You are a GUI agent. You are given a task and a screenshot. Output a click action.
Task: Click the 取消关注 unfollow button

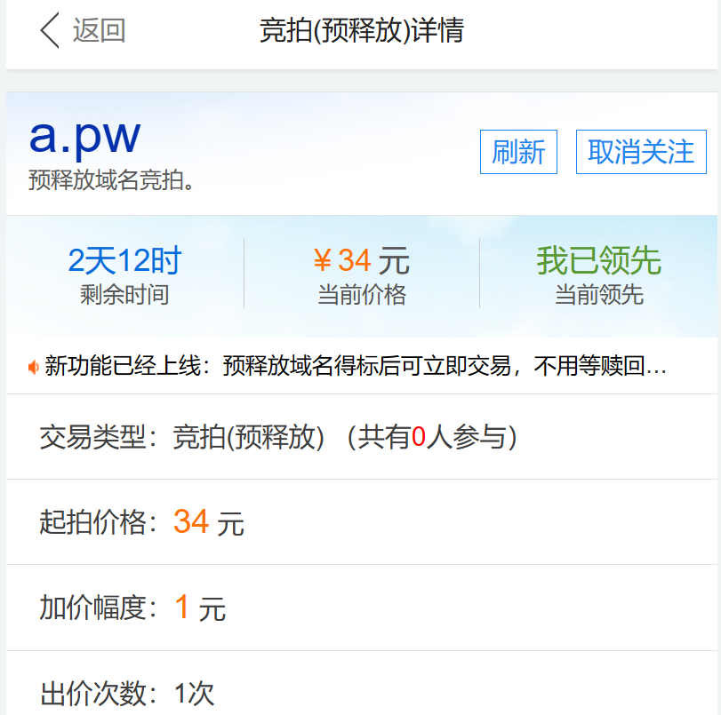(x=640, y=152)
